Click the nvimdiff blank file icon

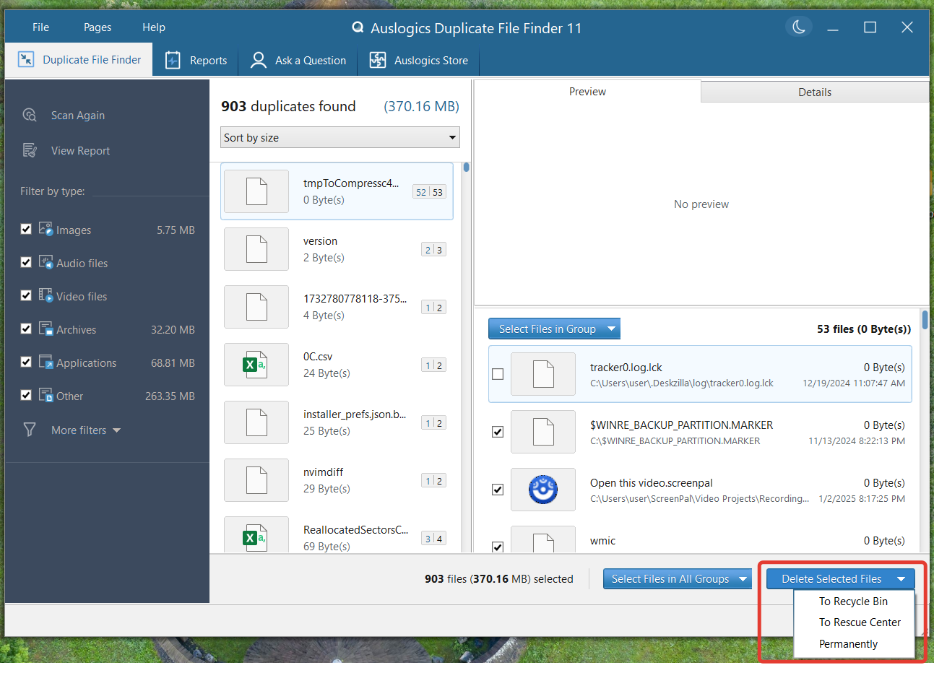256,480
